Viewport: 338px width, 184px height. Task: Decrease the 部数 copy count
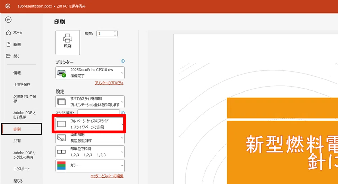tap(115, 35)
